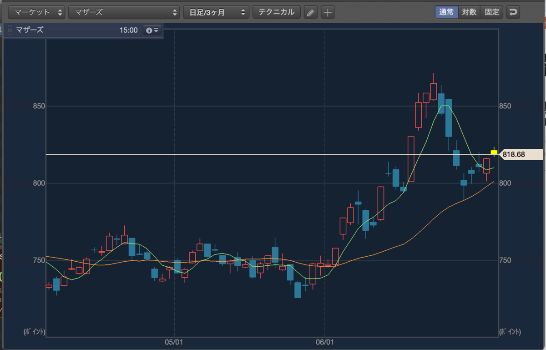Click the 800 label on right axis
The image size is (546, 350).
506,183
